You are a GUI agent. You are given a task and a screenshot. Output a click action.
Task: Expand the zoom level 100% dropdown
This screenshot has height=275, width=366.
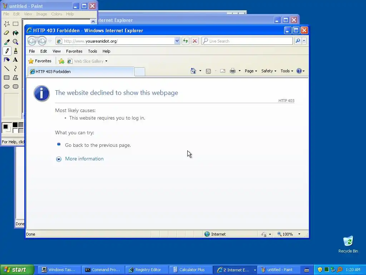[299, 234]
